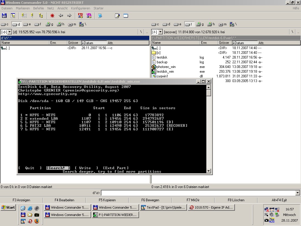Select photorec_win exe in right panel
This screenshot has width=301, height=226.
(207, 67)
